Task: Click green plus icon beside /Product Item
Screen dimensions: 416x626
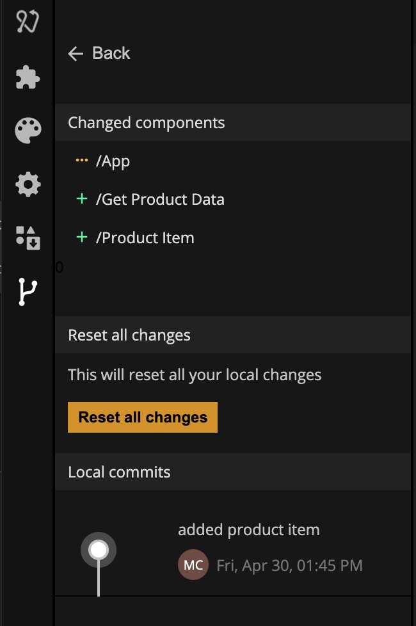Action: coord(82,237)
